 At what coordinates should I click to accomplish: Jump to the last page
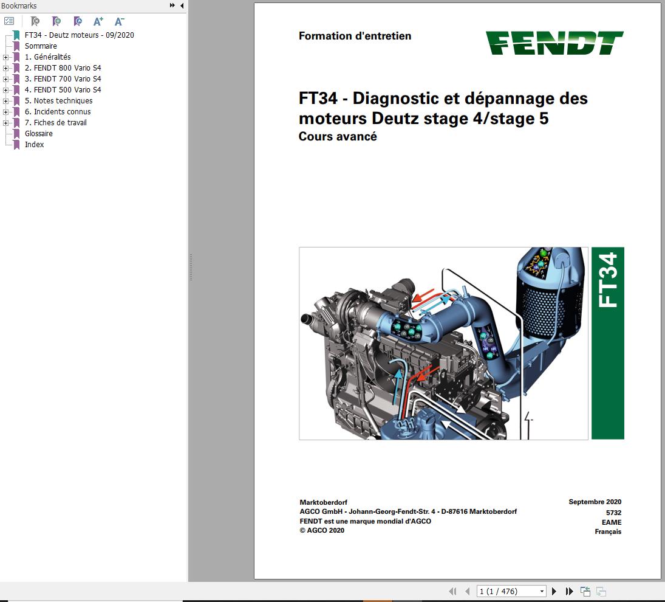coord(569,591)
